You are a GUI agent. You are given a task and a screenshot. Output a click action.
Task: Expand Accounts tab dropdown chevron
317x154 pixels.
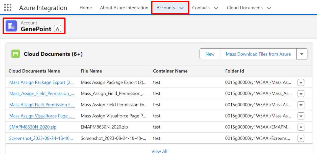tap(182, 8)
